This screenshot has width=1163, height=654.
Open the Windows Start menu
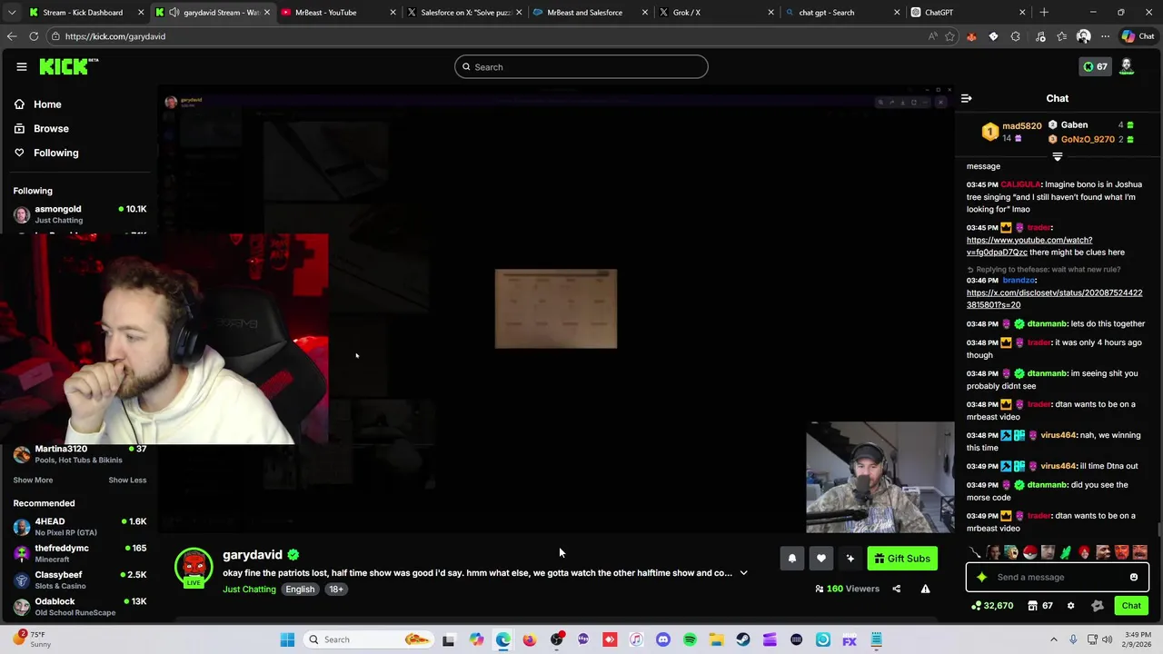[x=287, y=639]
